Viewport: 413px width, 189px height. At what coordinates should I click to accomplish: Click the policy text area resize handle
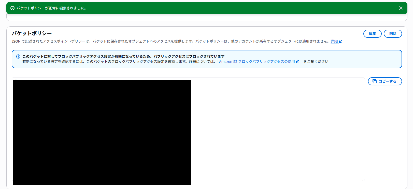tap(363, 180)
